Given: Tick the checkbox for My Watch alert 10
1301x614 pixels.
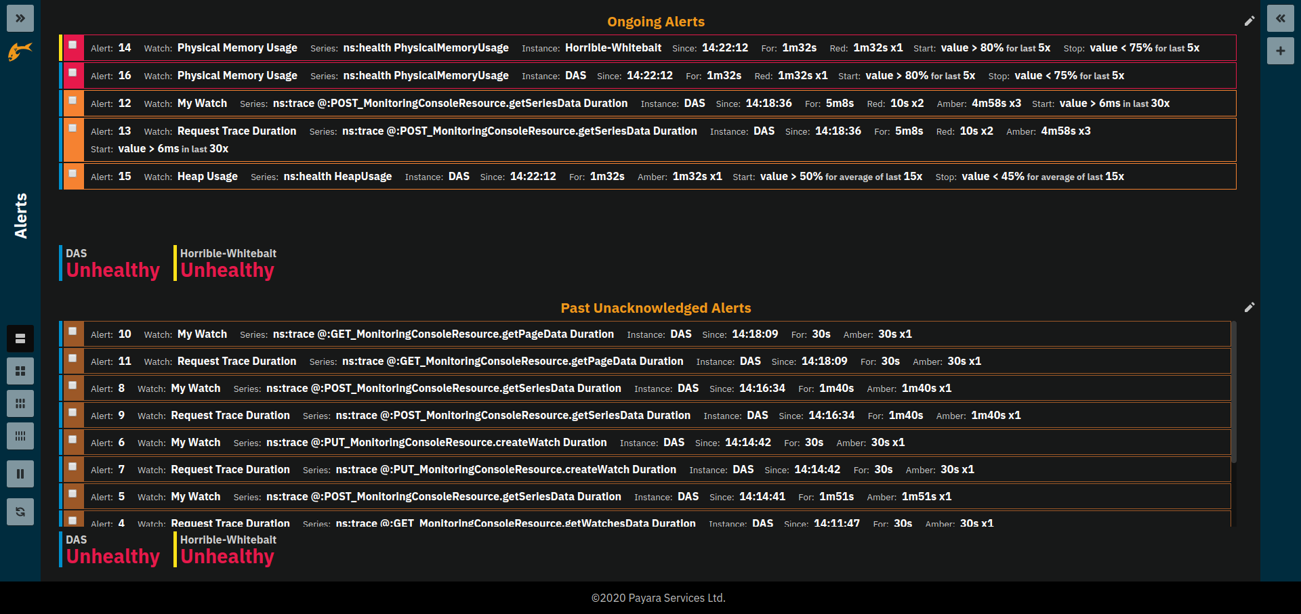Looking at the screenshot, I should (x=72, y=332).
